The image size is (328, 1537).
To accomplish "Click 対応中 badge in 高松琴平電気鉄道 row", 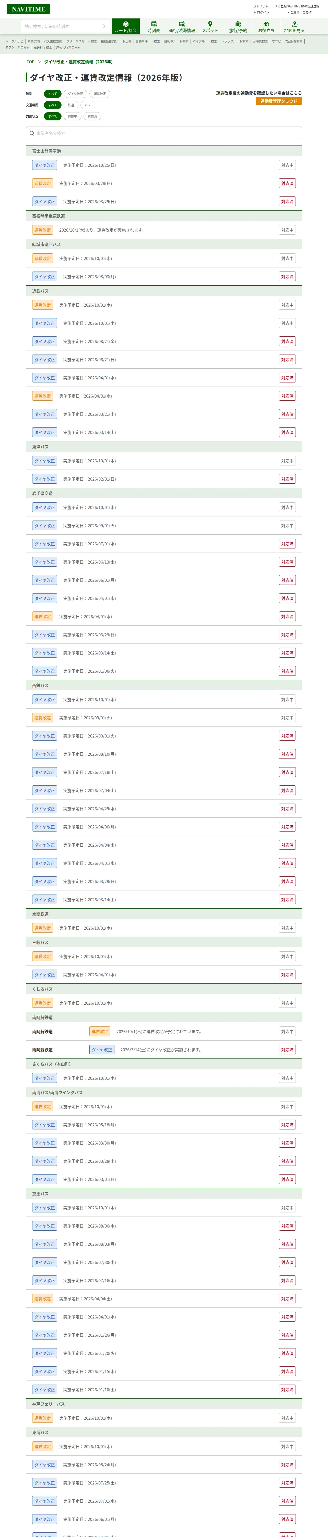I will (x=288, y=230).
